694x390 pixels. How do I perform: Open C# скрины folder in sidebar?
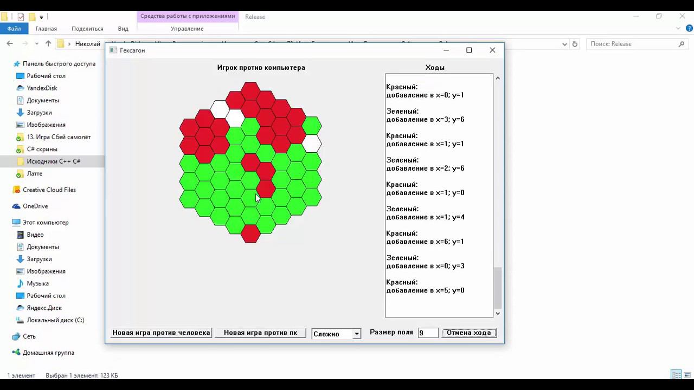coord(42,149)
